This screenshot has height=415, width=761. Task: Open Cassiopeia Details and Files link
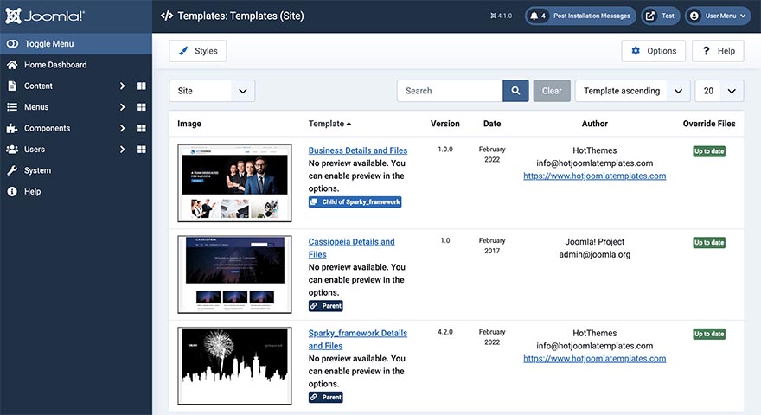pos(351,248)
